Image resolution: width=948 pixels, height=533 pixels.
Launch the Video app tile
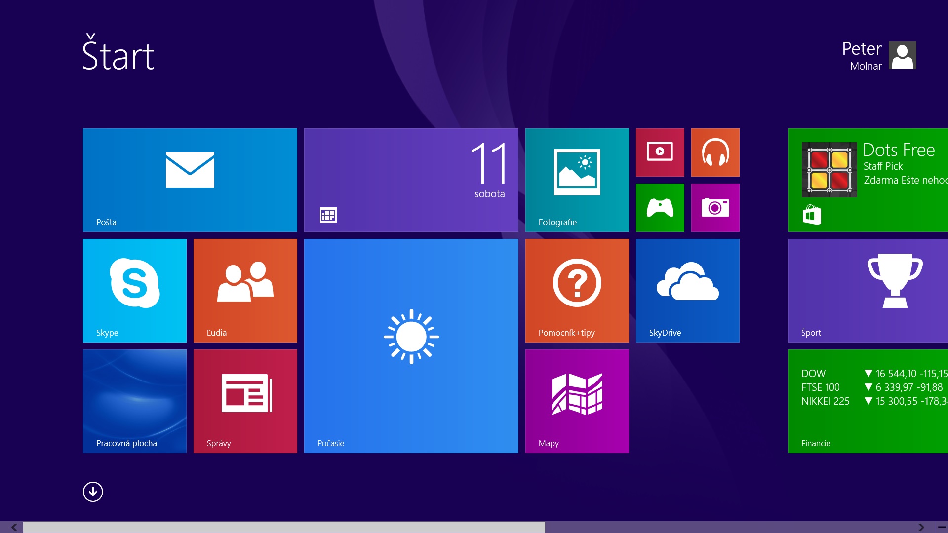[660, 152]
